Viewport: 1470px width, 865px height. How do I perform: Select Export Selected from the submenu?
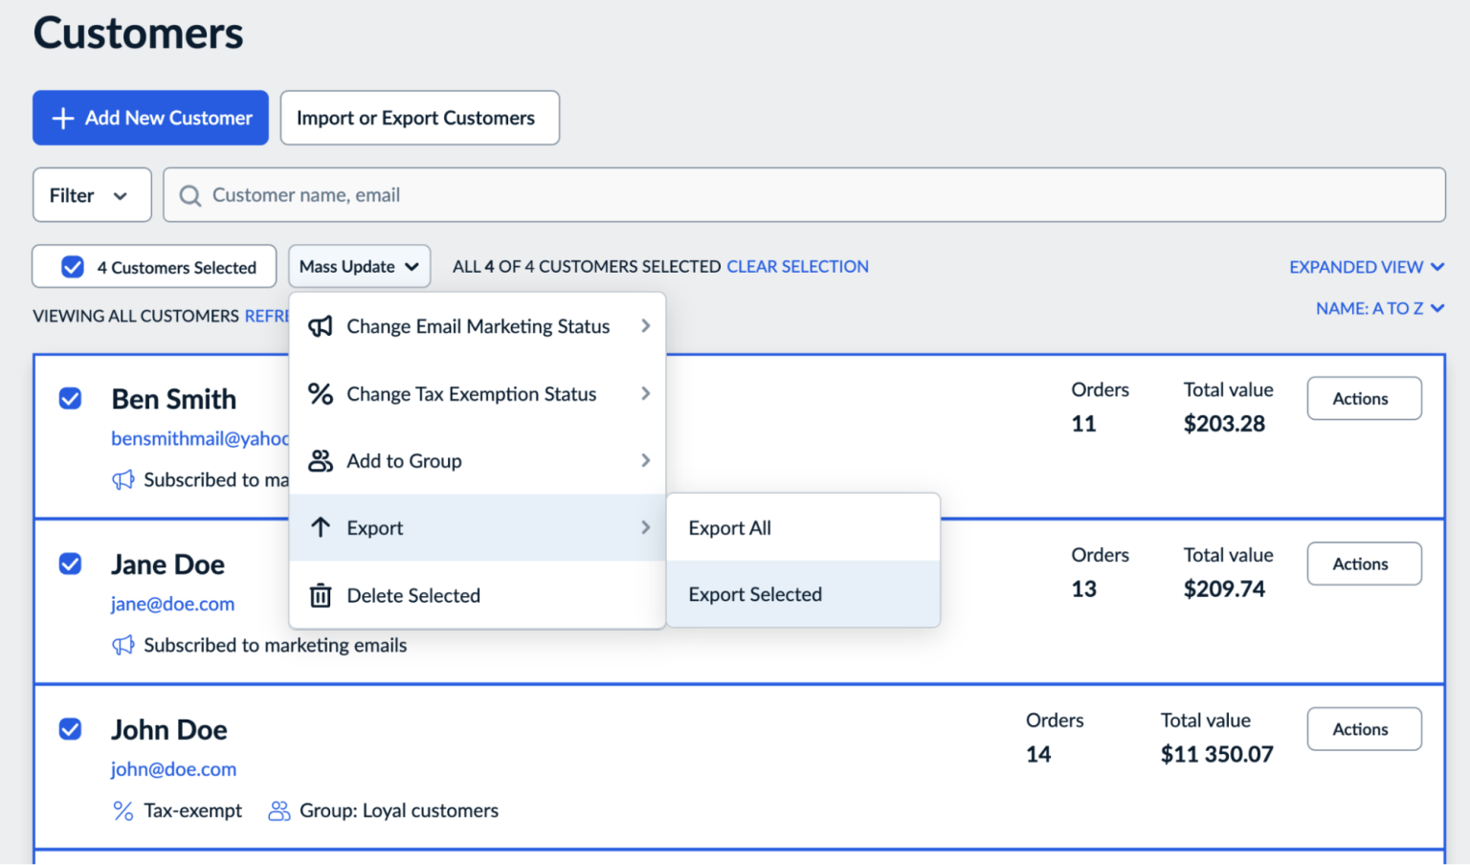pos(755,594)
